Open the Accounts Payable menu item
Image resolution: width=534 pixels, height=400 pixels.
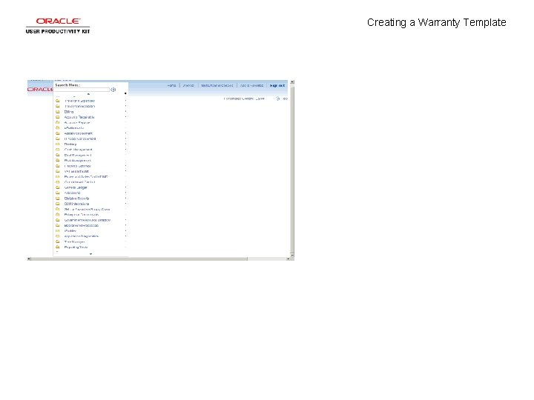77,122
